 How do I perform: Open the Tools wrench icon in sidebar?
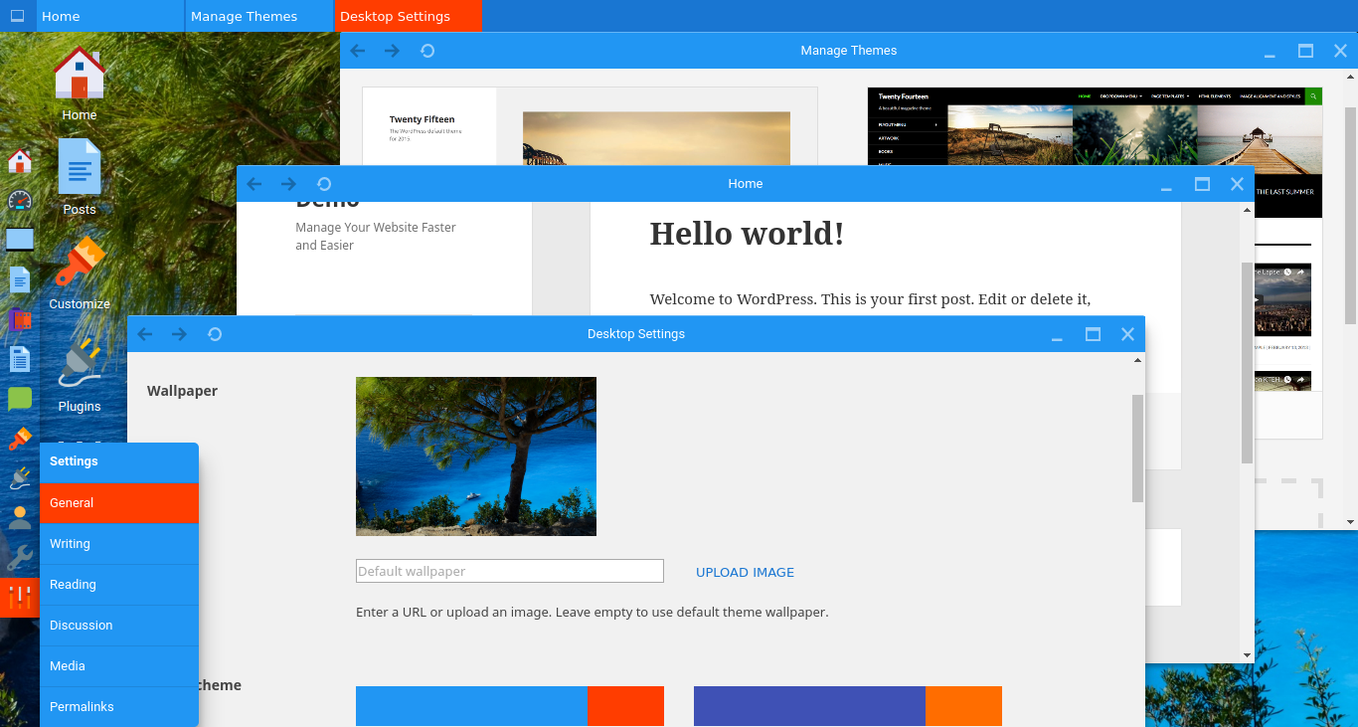[x=20, y=558]
